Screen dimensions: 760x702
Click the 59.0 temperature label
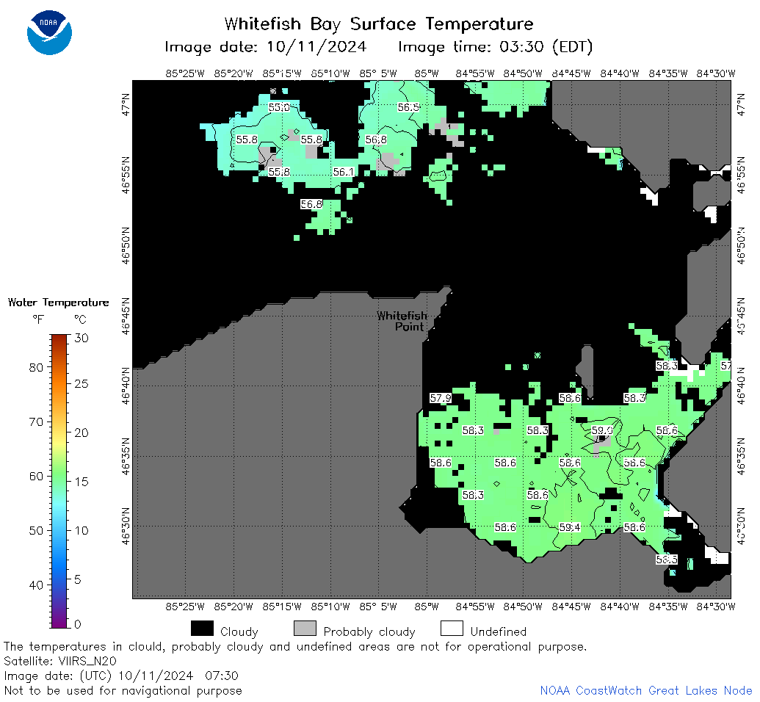[x=602, y=430]
